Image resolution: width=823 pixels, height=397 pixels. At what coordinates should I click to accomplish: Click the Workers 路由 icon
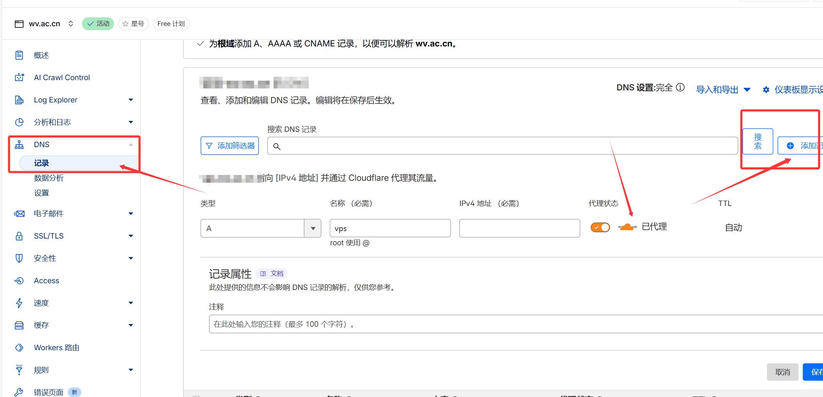click(x=19, y=348)
